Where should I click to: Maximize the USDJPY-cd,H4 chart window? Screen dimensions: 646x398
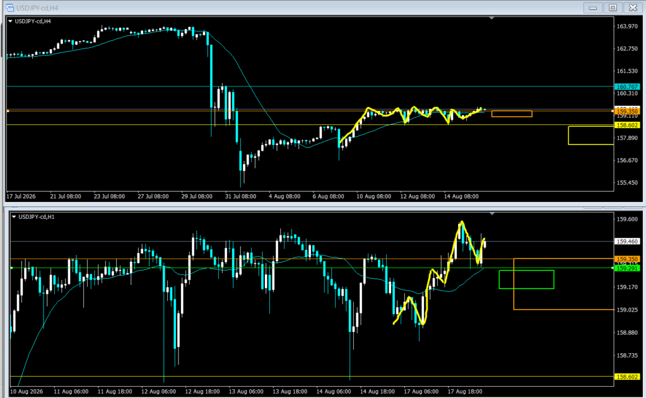coord(613,8)
